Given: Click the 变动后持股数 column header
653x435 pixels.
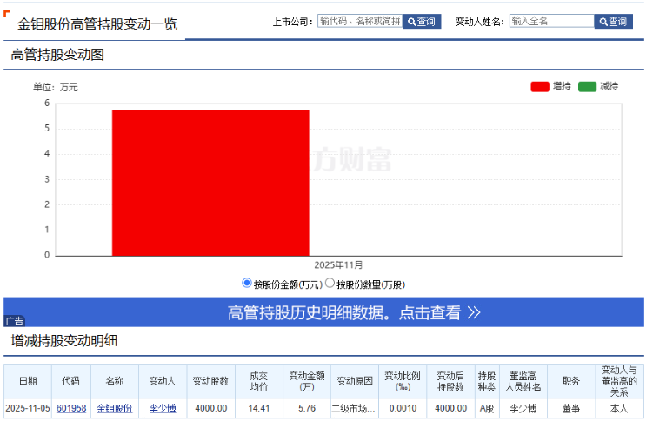Looking at the screenshot, I should (x=450, y=381).
